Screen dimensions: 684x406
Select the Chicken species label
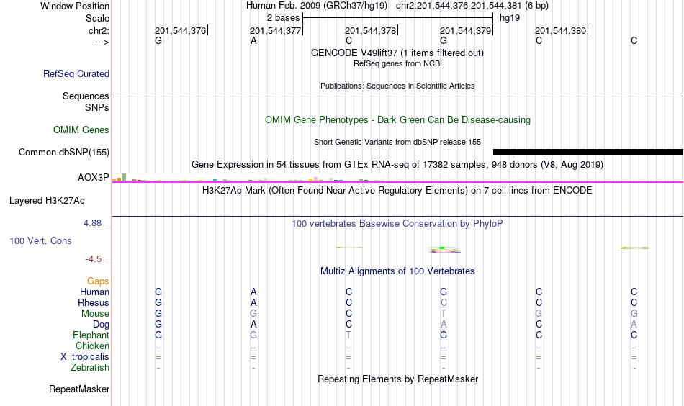[92, 346]
